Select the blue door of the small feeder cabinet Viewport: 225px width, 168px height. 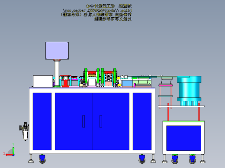183,138
